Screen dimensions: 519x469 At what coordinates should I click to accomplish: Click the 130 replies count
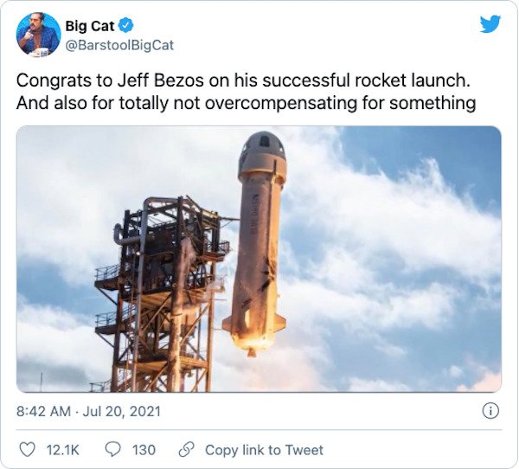click(143, 450)
